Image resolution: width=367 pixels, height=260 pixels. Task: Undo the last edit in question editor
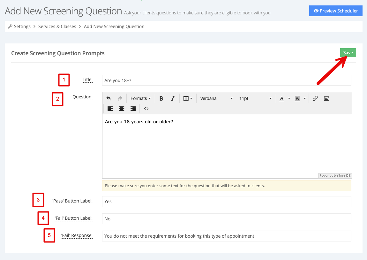(109, 98)
